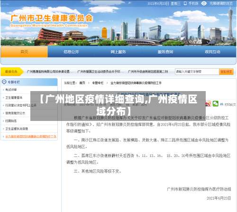The height and width of the screenshot is (212, 237).
Task: Click the speech-bubble icon beside 专题专栏
Action: [x=4, y=82]
